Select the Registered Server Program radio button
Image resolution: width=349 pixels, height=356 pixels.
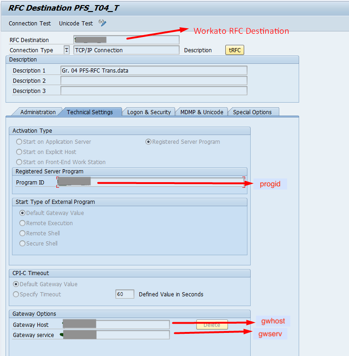click(149, 142)
